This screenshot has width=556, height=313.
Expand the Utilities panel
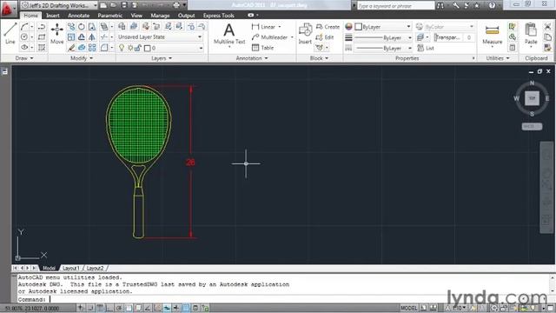click(498, 58)
